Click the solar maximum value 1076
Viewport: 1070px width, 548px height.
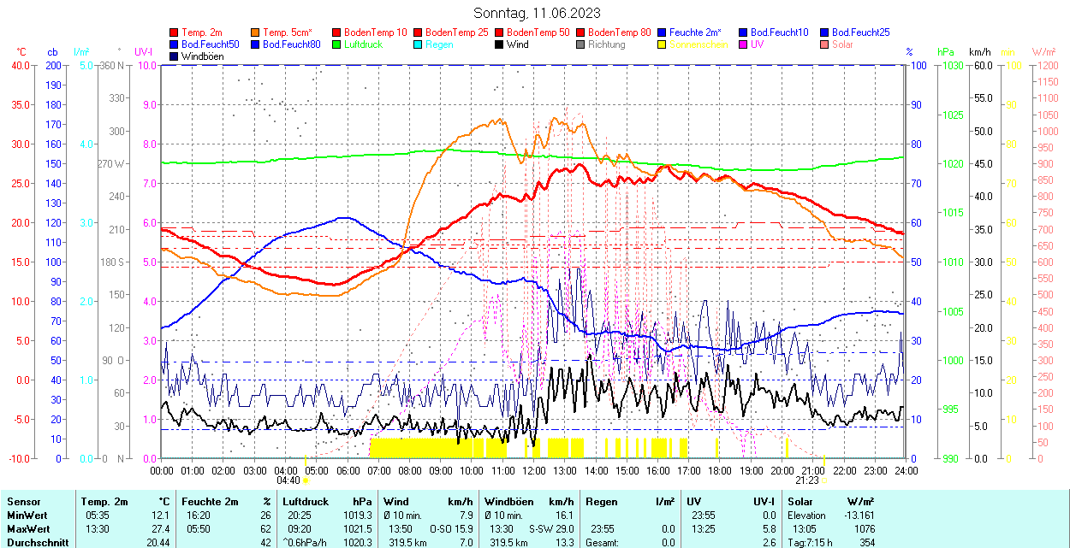coord(863,529)
